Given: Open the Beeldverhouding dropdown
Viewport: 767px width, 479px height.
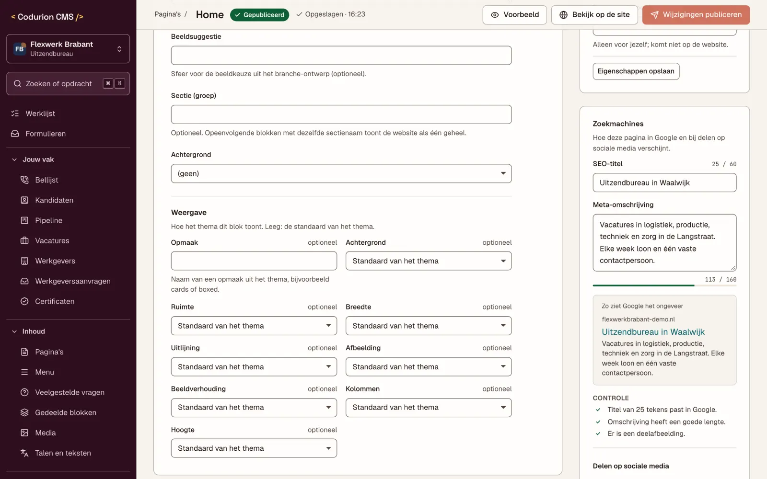Looking at the screenshot, I should [254, 408].
